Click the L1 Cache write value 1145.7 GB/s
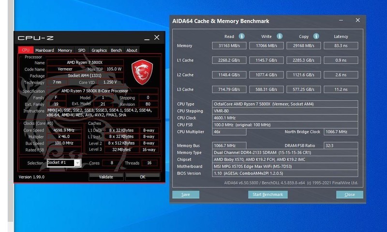This screenshot has height=232, width=387. click(x=267, y=60)
